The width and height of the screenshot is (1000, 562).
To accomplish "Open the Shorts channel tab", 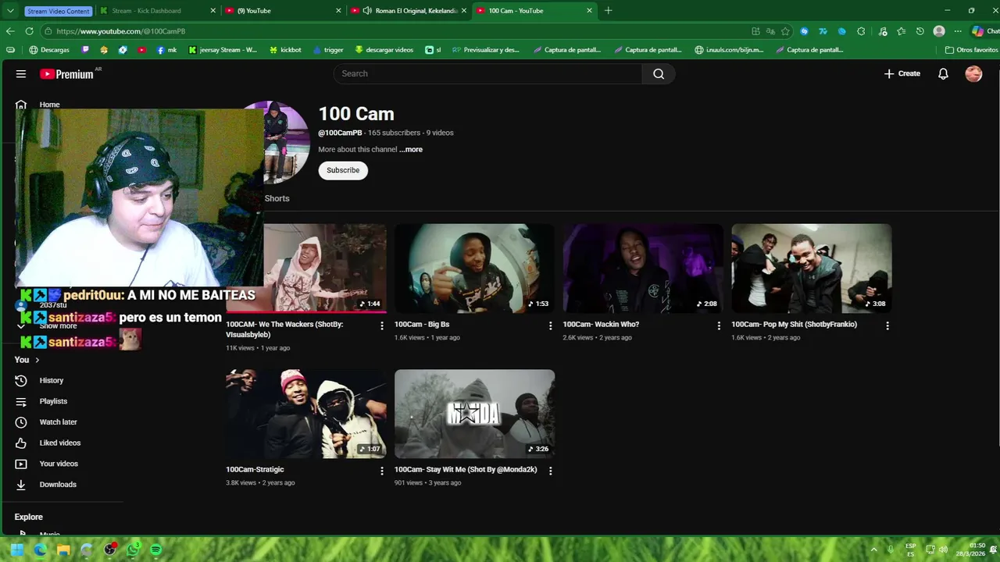I will (277, 198).
